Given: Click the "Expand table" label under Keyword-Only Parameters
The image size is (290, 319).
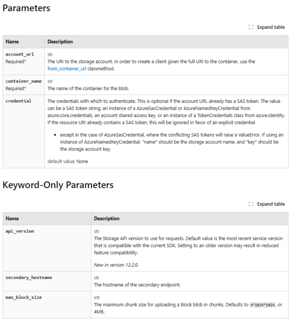Looking at the screenshot, I should [271, 204].
